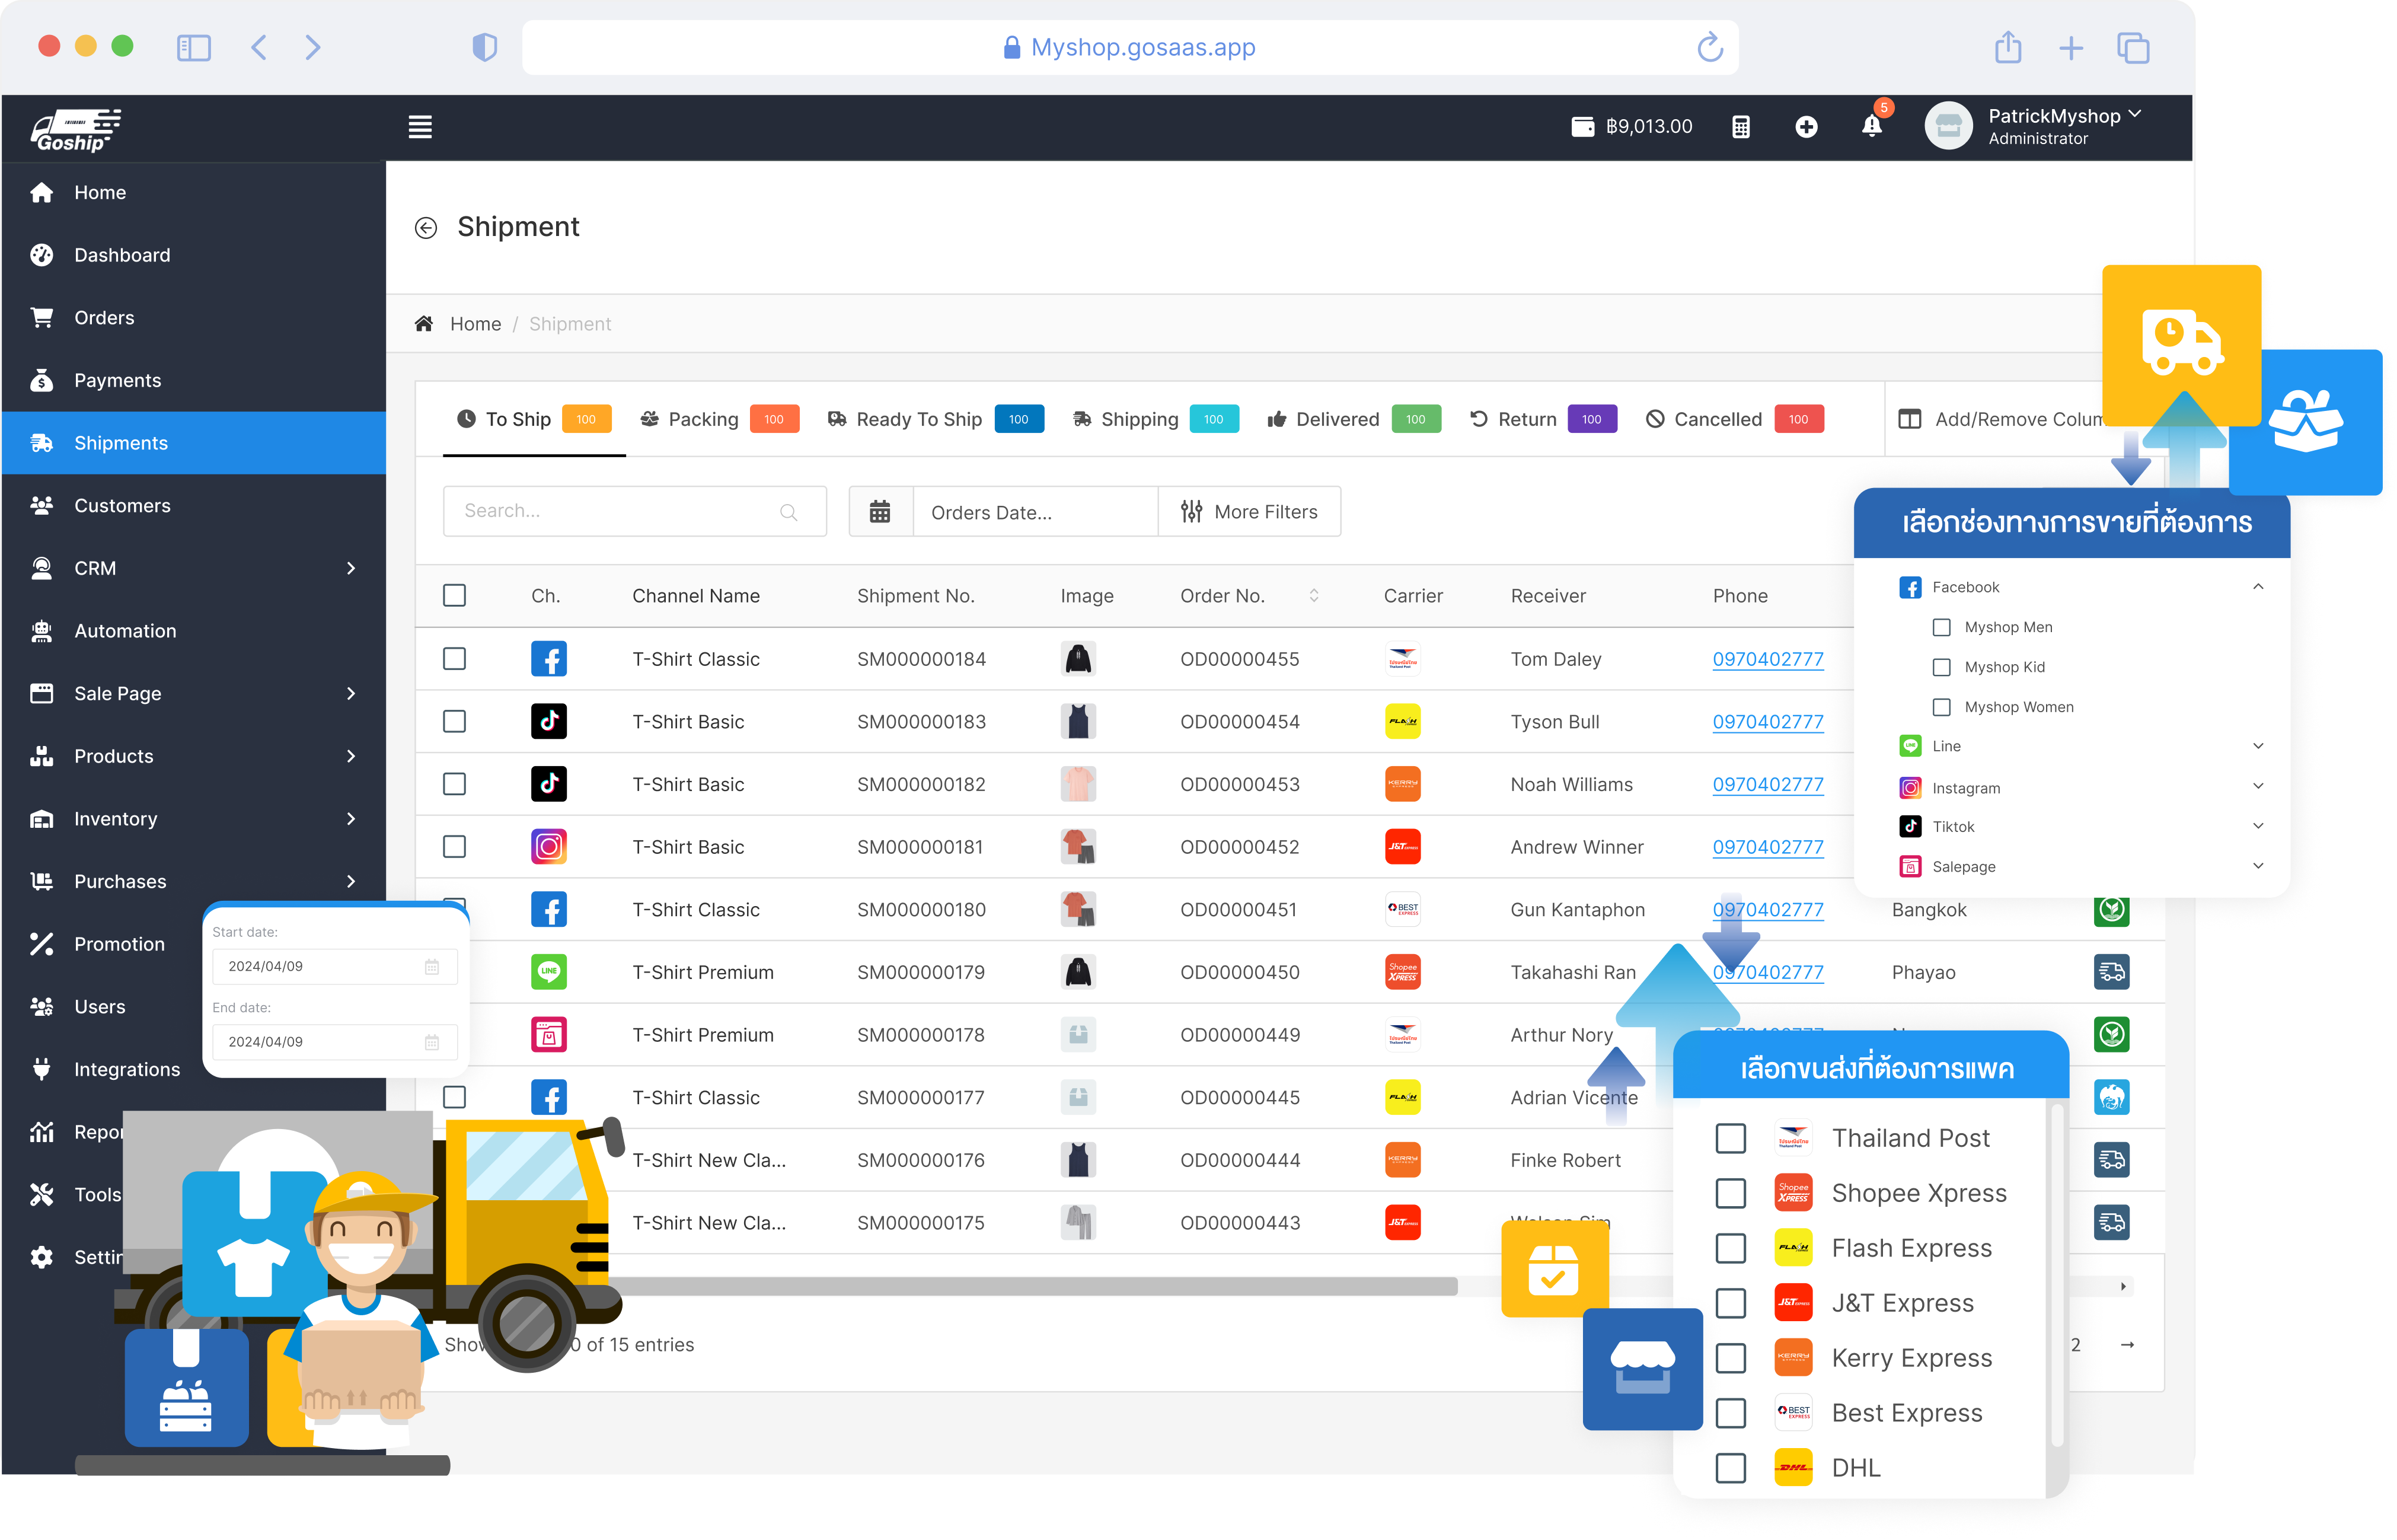Image resolution: width=2397 pixels, height=1540 pixels.
Task: Expand the CRM sidebar submenu
Action: (x=351, y=568)
